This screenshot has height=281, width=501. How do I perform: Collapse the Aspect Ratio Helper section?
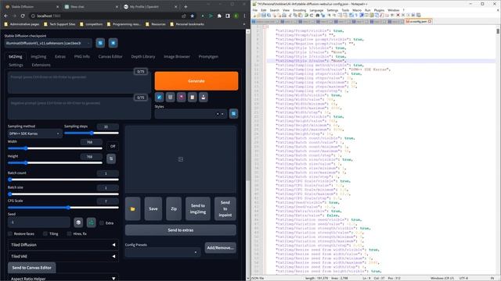click(x=63, y=279)
